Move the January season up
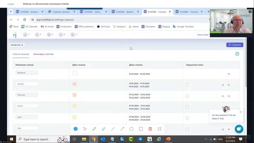 click(223, 85)
